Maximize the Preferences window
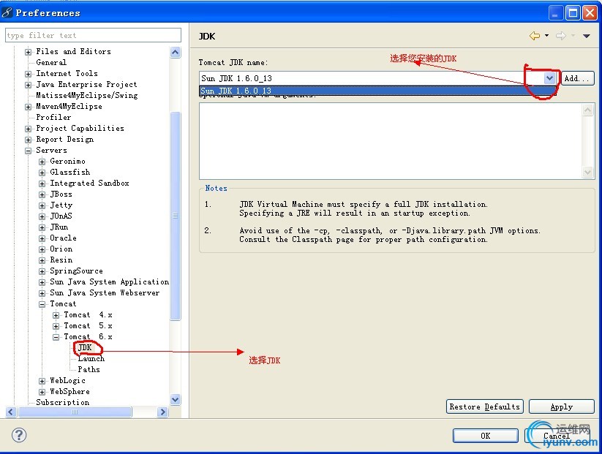The width and height of the screenshot is (602, 454). point(573,13)
